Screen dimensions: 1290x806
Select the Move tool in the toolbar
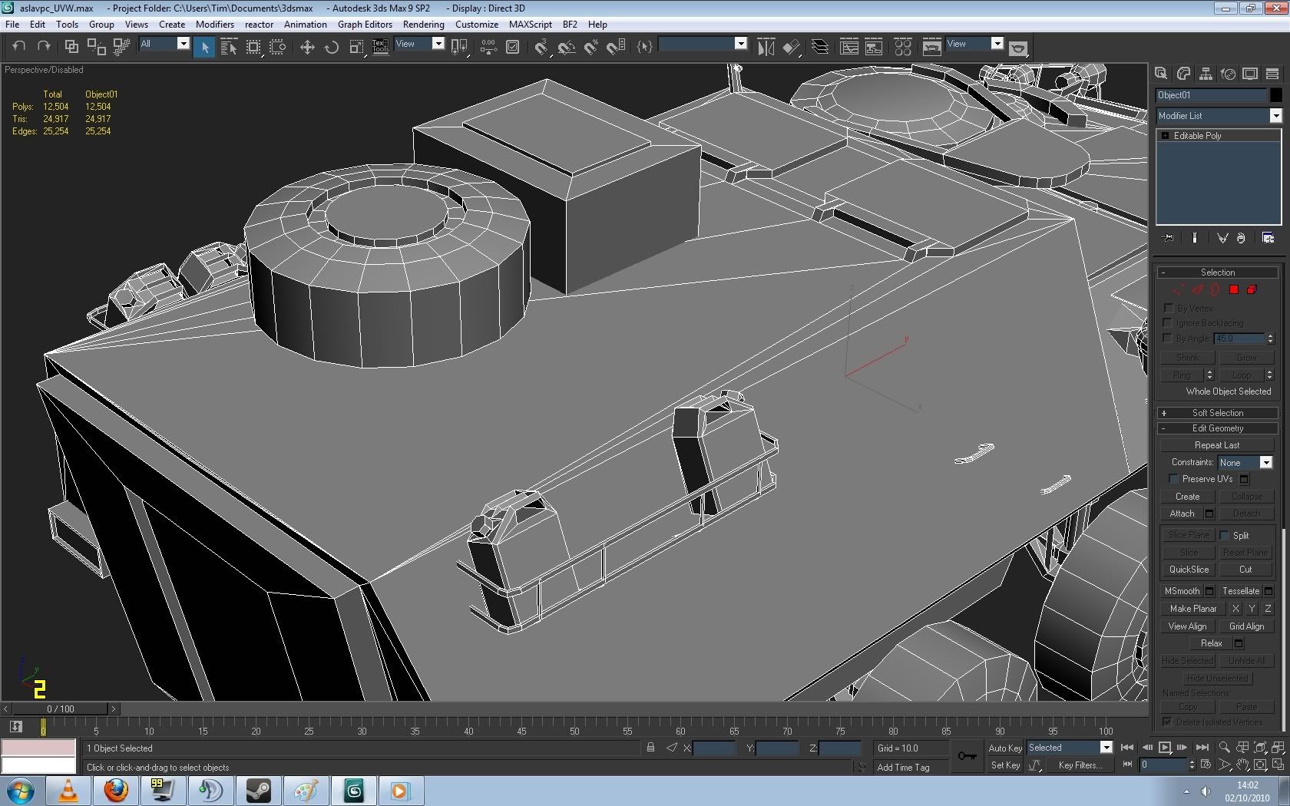coord(307,48)
